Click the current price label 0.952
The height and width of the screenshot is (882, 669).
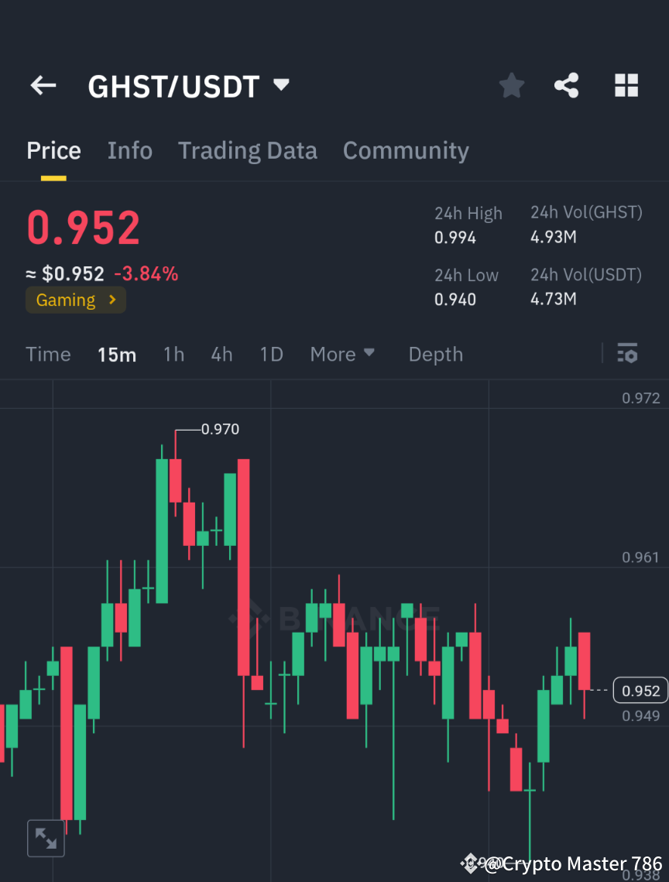pos(640,690)
